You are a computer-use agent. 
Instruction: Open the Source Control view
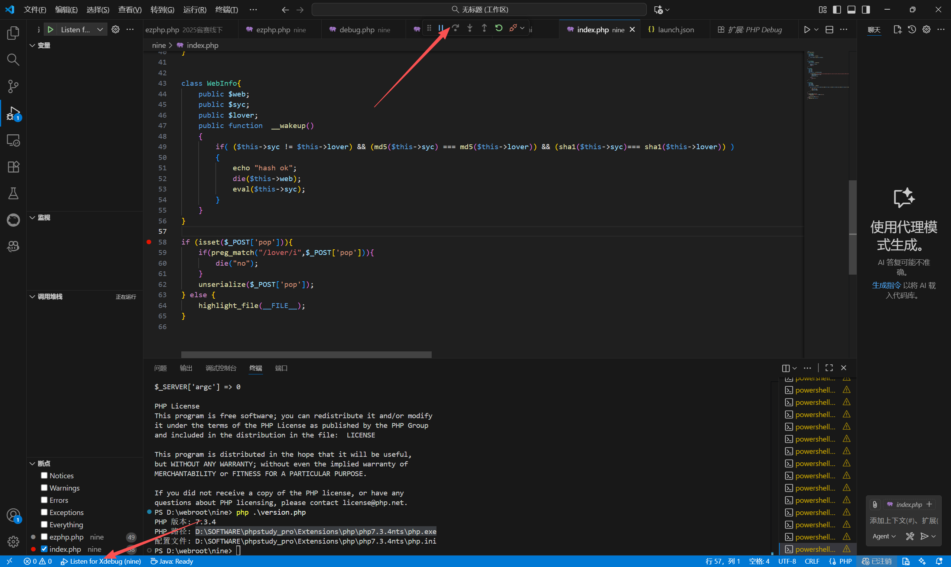(13, 86)
